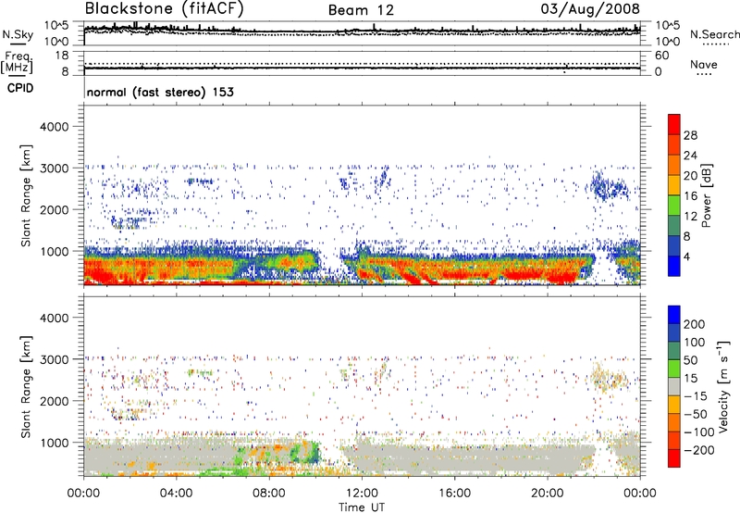Click the 28 value on power color bar
This screenshot has width=740, height=513.
click(690, 135)
